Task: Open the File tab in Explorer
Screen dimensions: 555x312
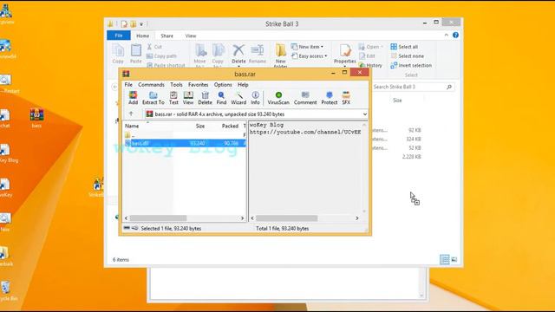Action: pyautogui.click(x=119, y=36)
